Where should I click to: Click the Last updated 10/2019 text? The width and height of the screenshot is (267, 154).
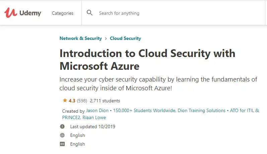[93, 126]
